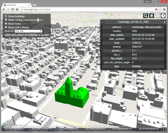This screenshot has height=133, width=168.
Task: Open navigation help question mark button
Action: tap(163, 16)
